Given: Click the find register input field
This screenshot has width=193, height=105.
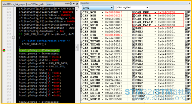Looking at the screenshot, I should tap(131, 7).
